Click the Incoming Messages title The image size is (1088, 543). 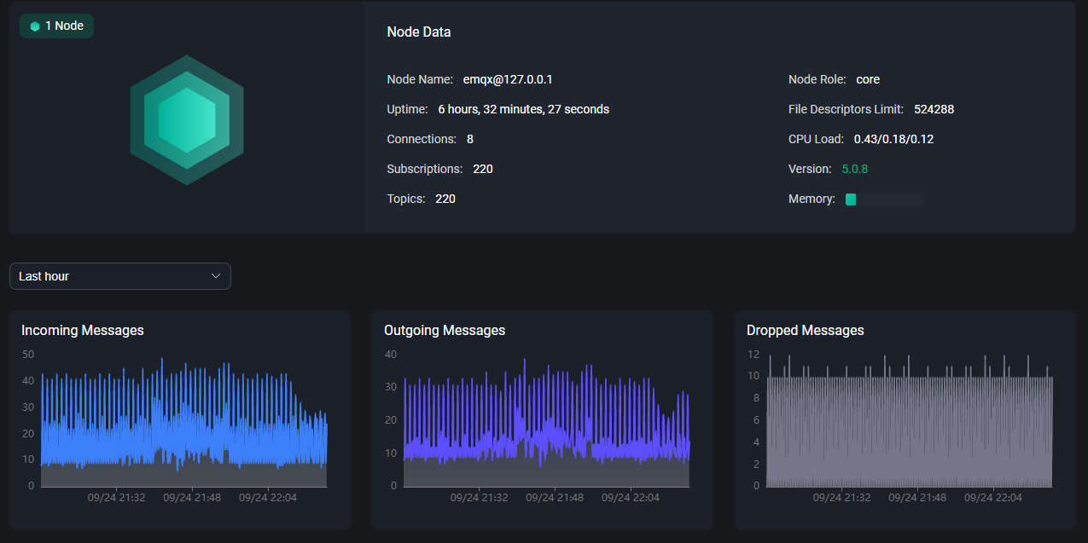(83, 330)
